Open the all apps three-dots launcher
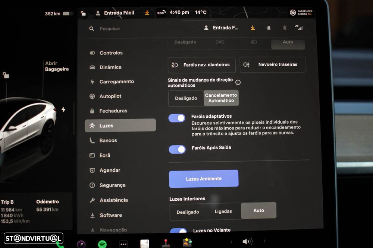This screenshot has height=248, width=373. coord(123,244)
